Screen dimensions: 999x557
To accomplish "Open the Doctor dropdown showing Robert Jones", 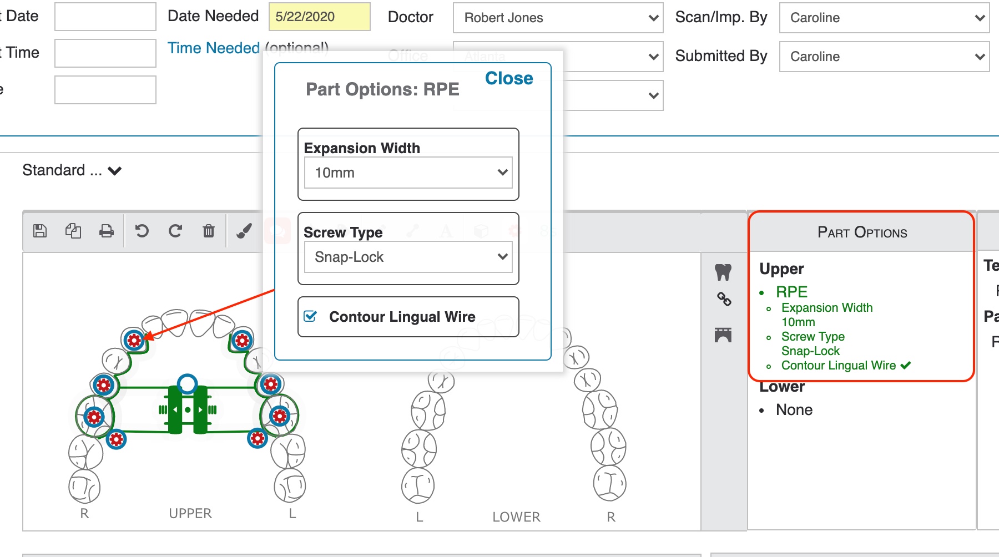I will click(558, 18).
